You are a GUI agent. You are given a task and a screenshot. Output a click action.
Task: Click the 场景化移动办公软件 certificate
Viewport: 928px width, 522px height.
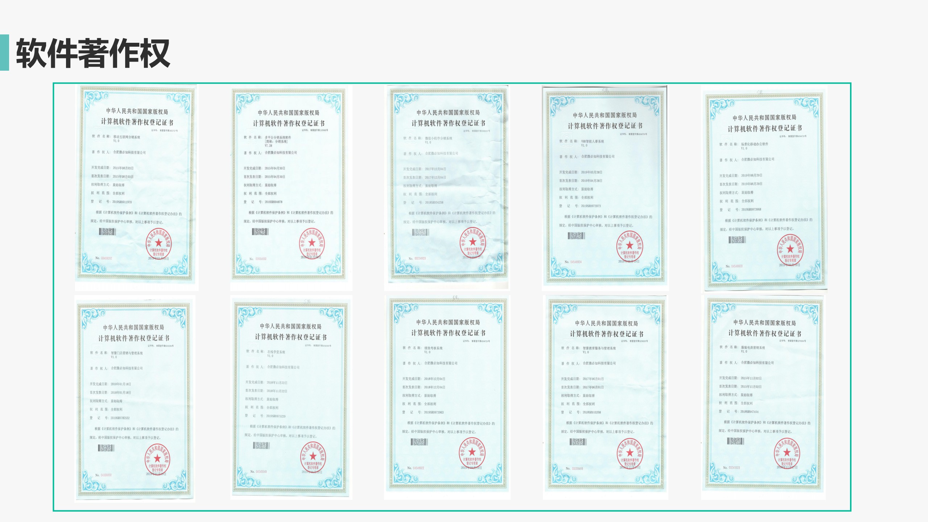coord(764,188)
